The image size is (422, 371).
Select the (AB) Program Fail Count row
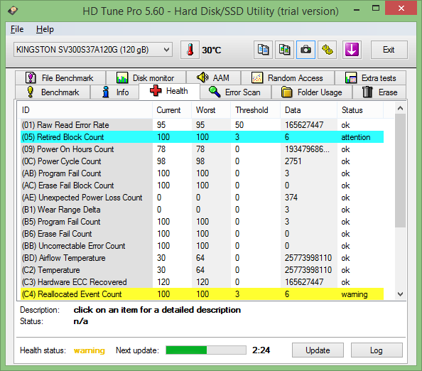(x=202, y=173)
